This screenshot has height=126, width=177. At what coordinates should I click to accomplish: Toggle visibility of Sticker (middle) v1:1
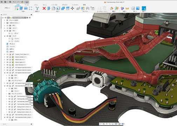tap(7, 57)
